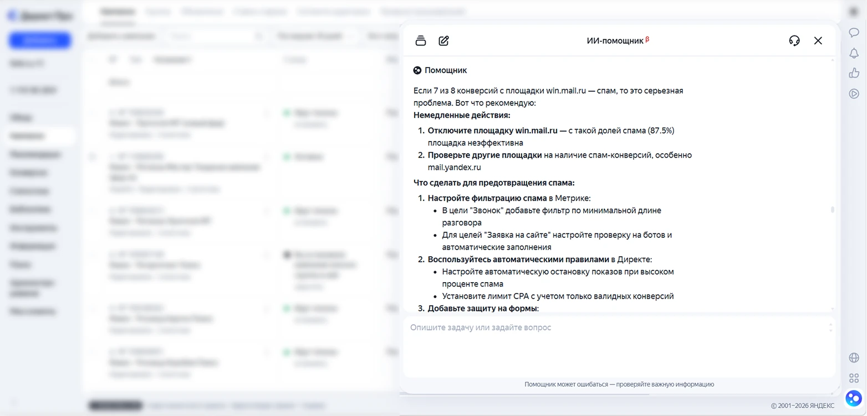Toggle the blue AI assistant button
The image size is (867, 416).
[x=854, y=398]
